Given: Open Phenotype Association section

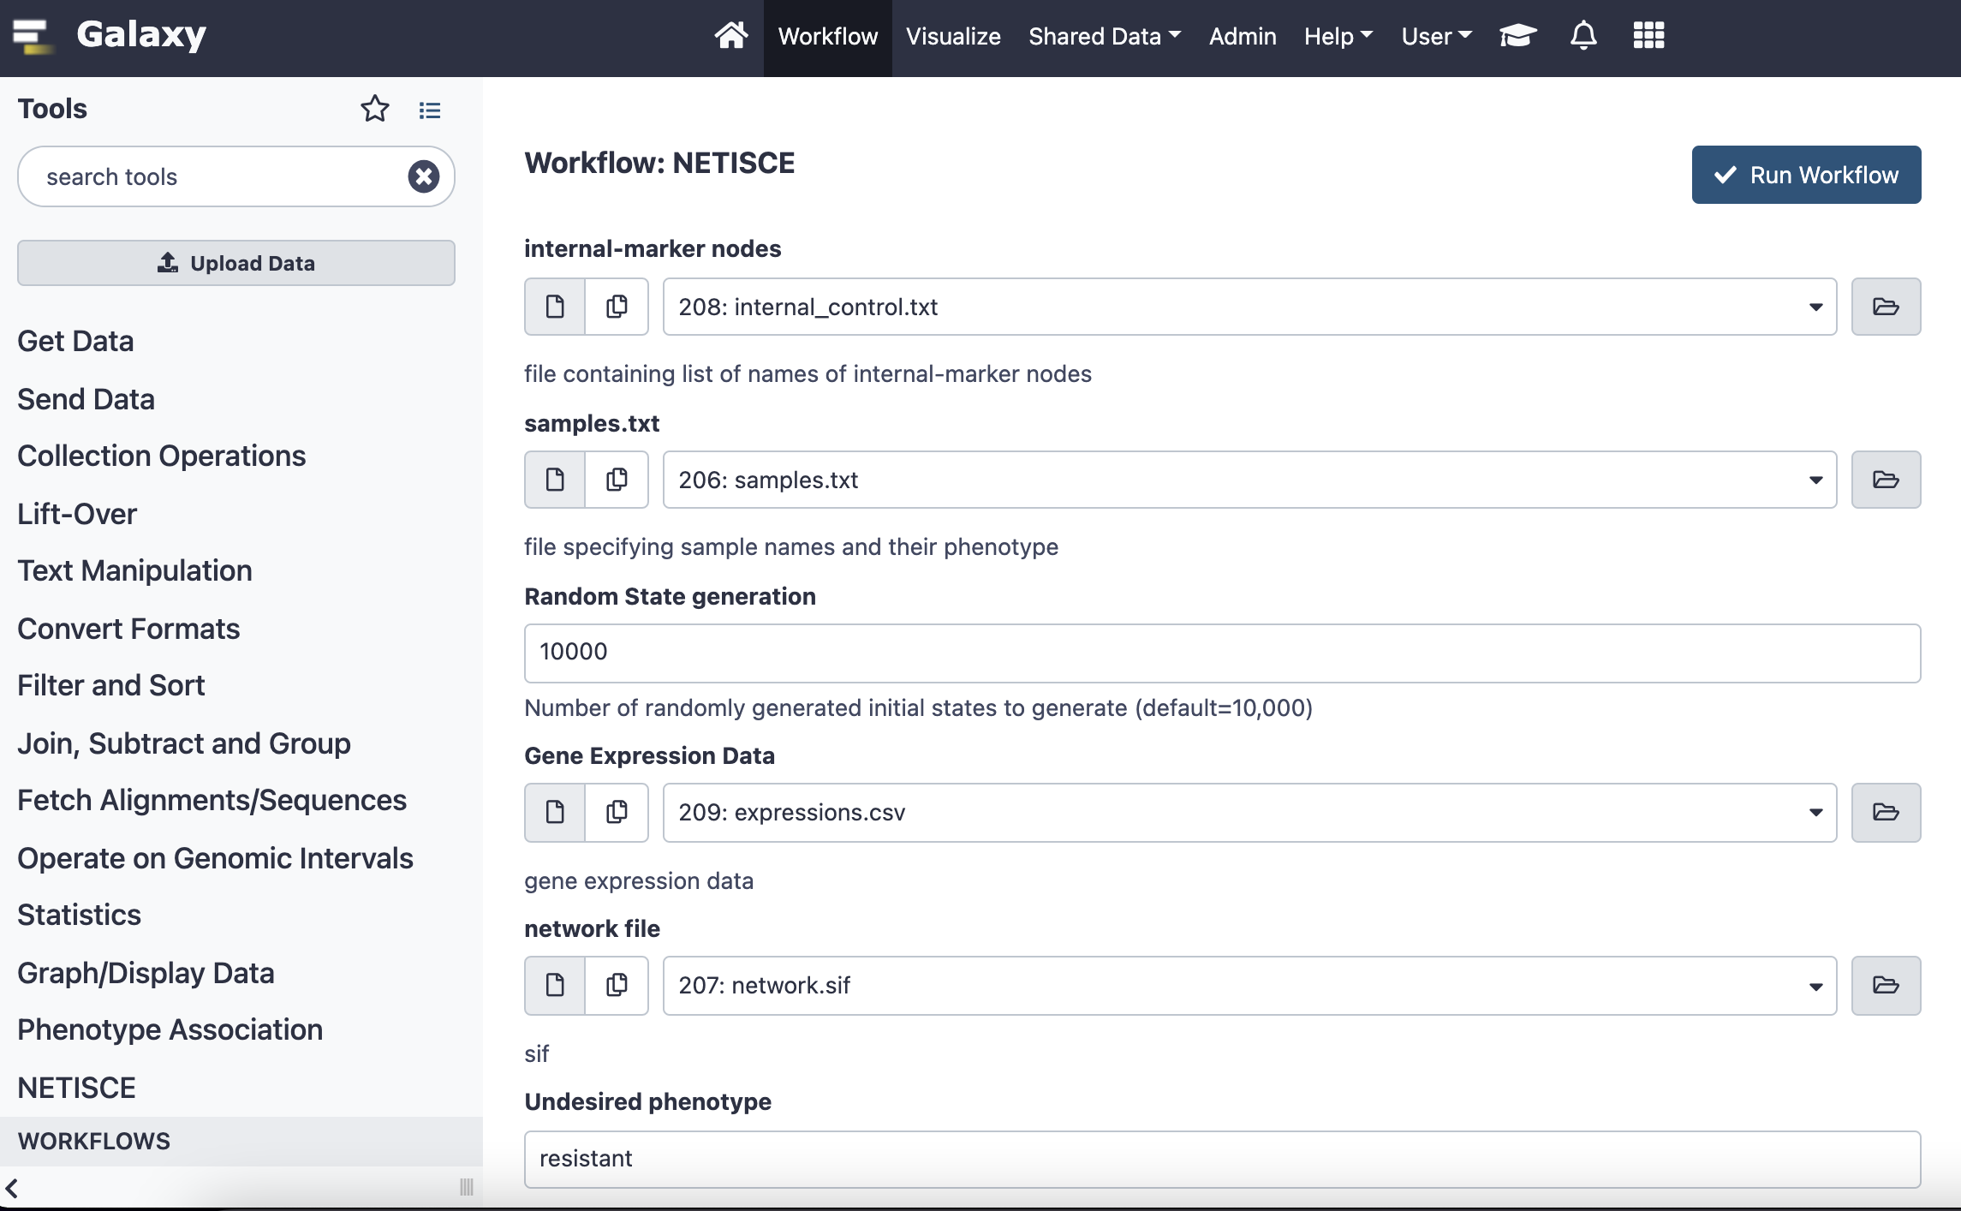Looking at the screenshot, I should click(x=170, y=1029).
